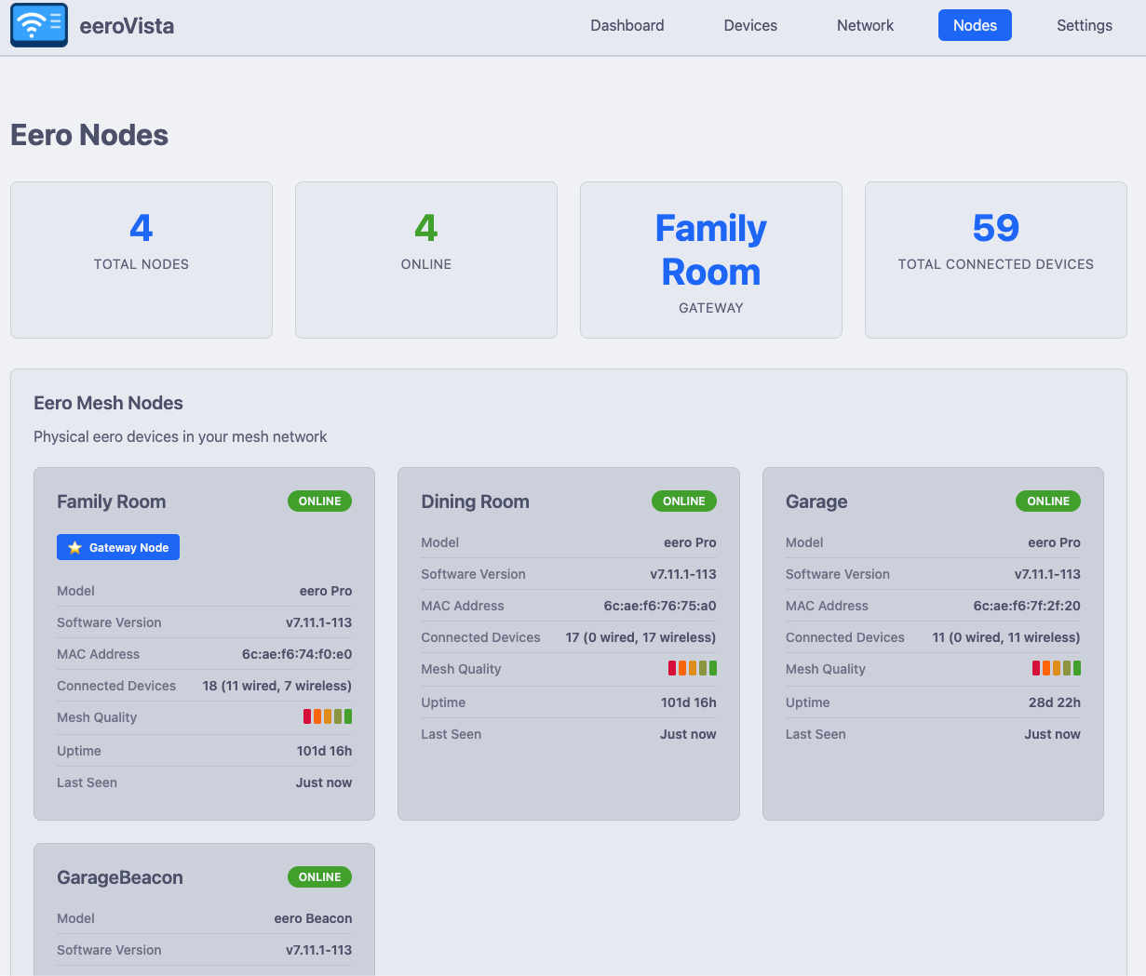Go to the Network tab
The height and width of the screenshot is (976, 1146).
[x=865, y=26]
